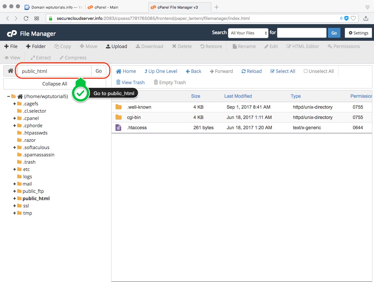The width and height of the screenshot is (374, 282).
Task: Click the Move toolbar button
Action: [x=89, y=46]
